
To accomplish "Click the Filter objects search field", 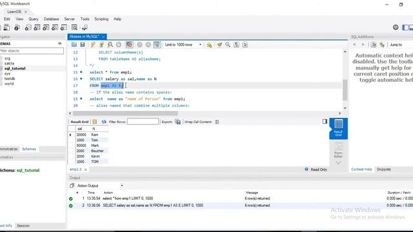I will tap(32, 51).
